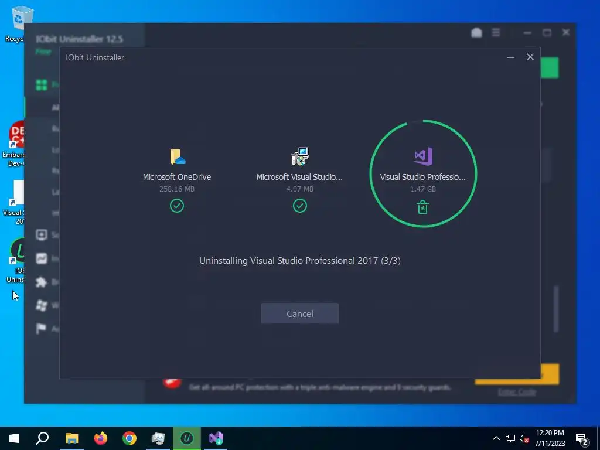Click the Software Updater icon in IObit sidebar
This screenshot has height=450, width=600.
pyautogui.click(x=42, y=234)
